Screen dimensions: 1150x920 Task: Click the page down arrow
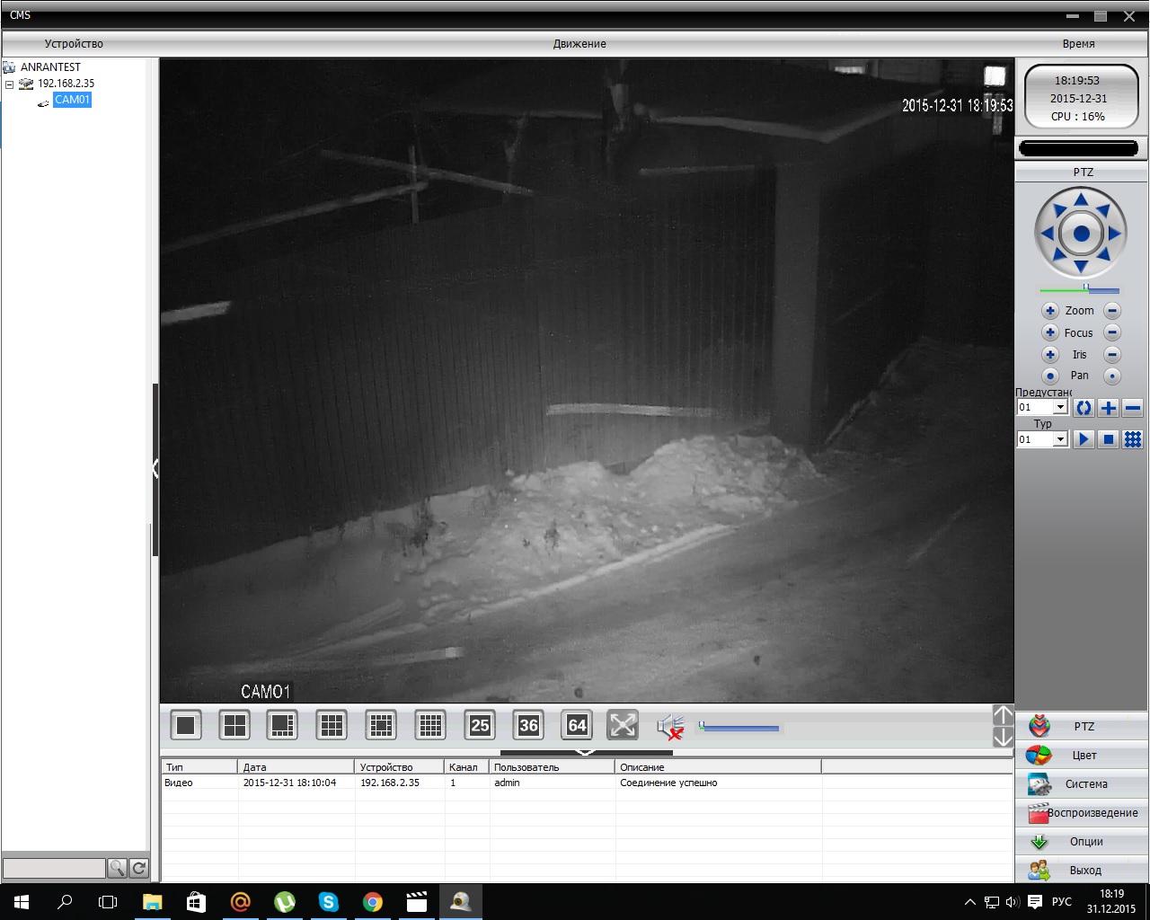pos(1003,737)
